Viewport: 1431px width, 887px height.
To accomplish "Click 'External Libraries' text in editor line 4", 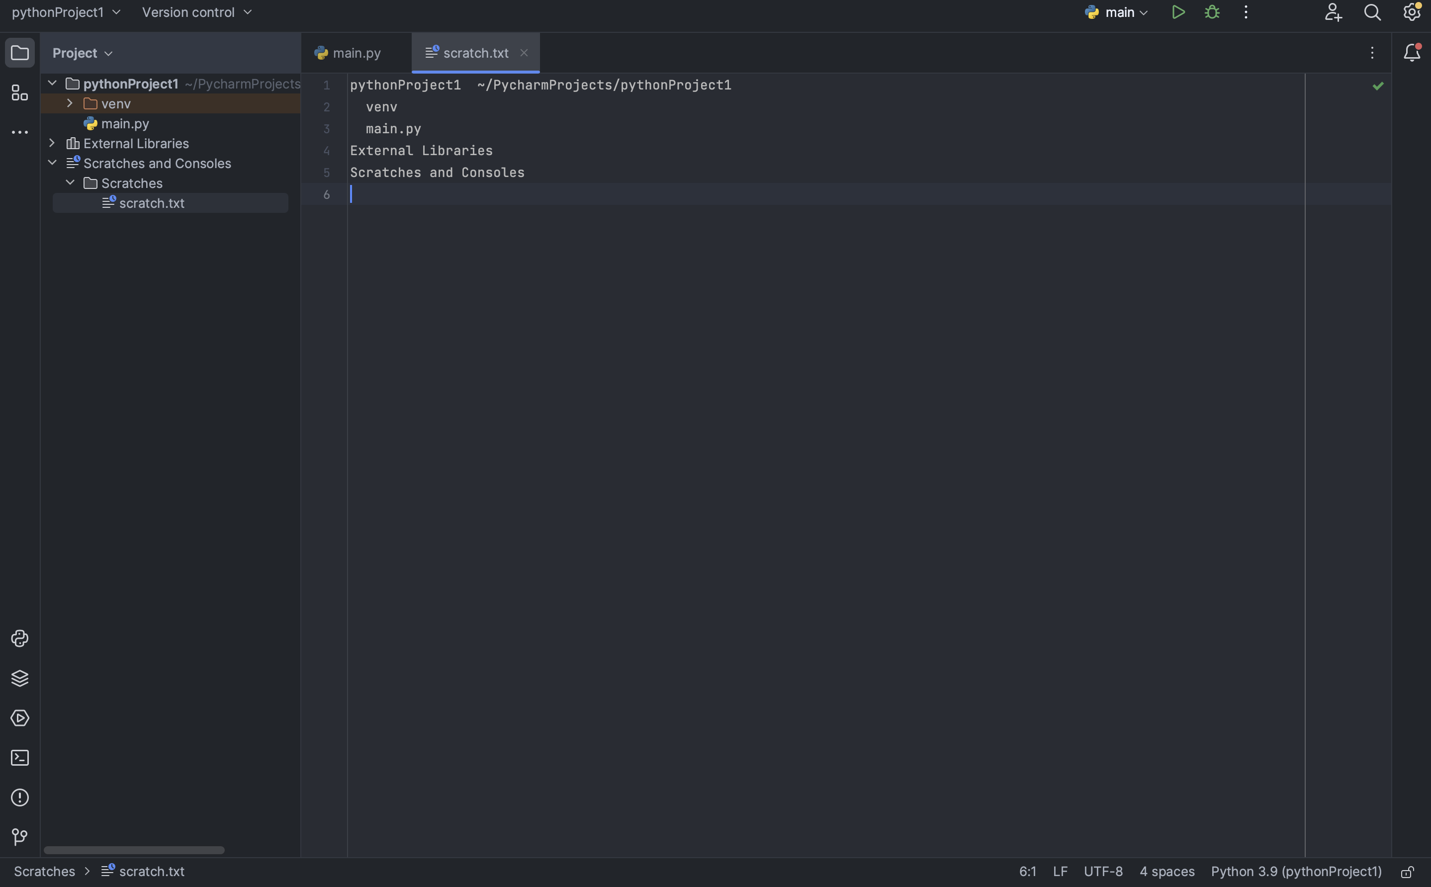I will [421, 151].
